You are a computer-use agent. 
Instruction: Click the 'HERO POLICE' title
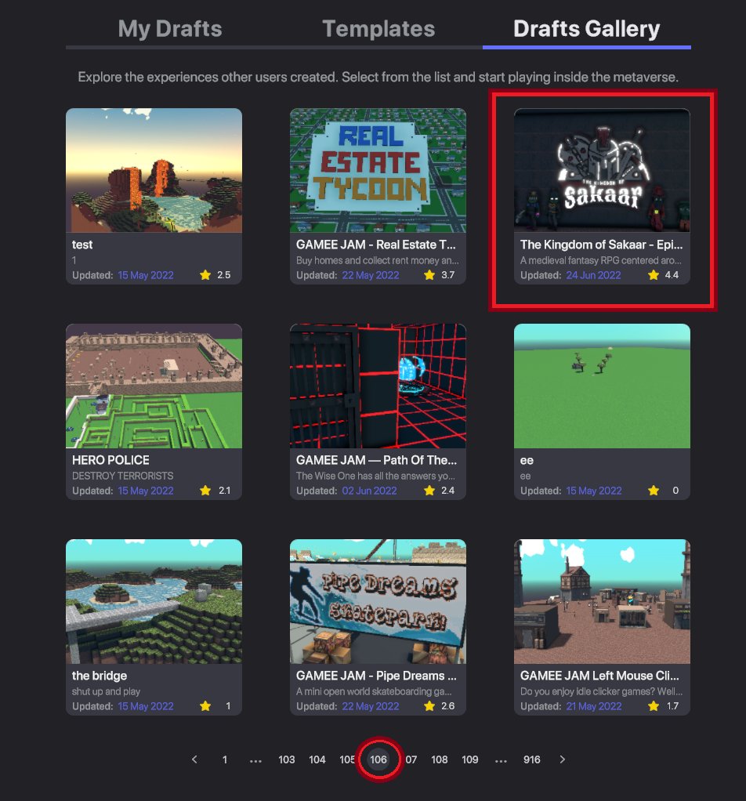pos(110,460)
